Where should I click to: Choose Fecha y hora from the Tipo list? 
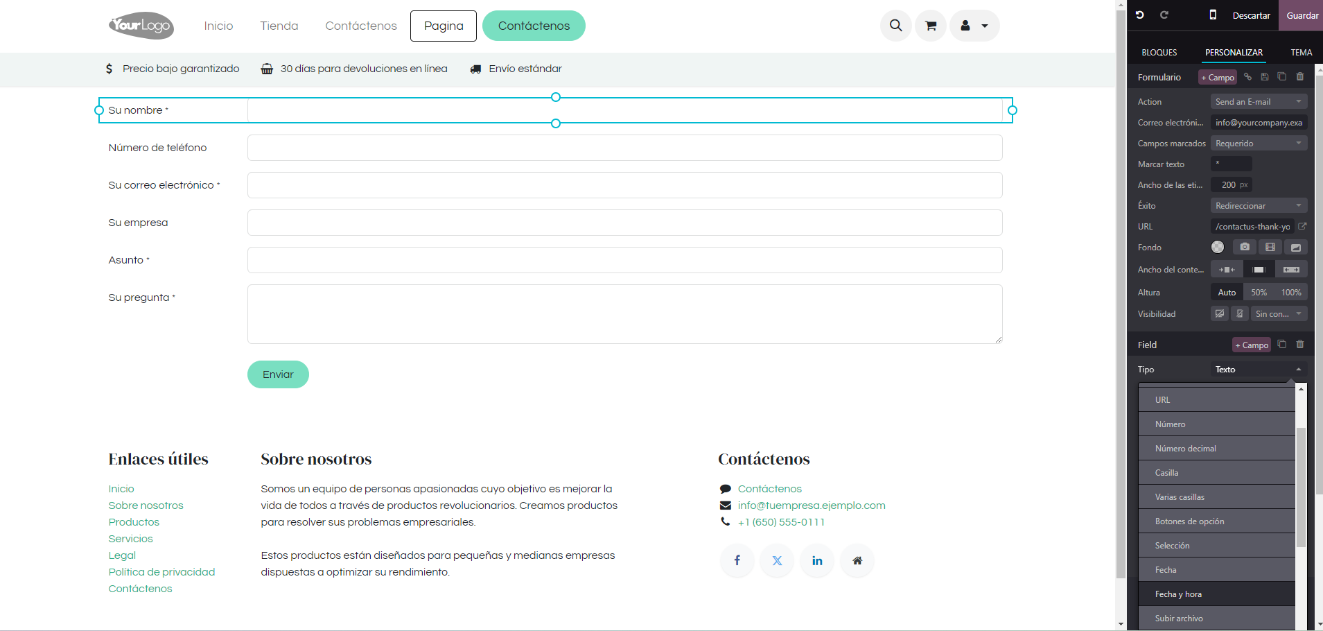(x=1178, y=594)
